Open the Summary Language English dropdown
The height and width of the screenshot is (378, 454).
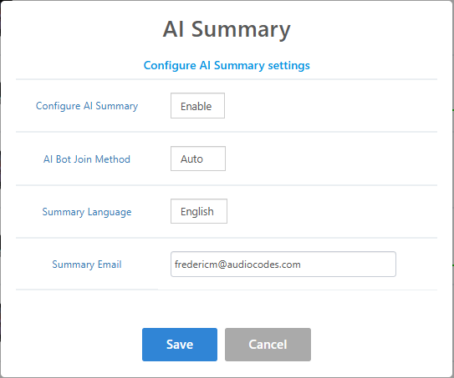pos(199,211)
